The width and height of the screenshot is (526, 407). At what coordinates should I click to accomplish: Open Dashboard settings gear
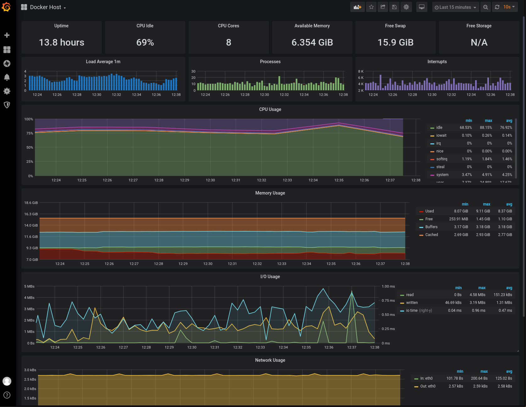coord(406,7)
